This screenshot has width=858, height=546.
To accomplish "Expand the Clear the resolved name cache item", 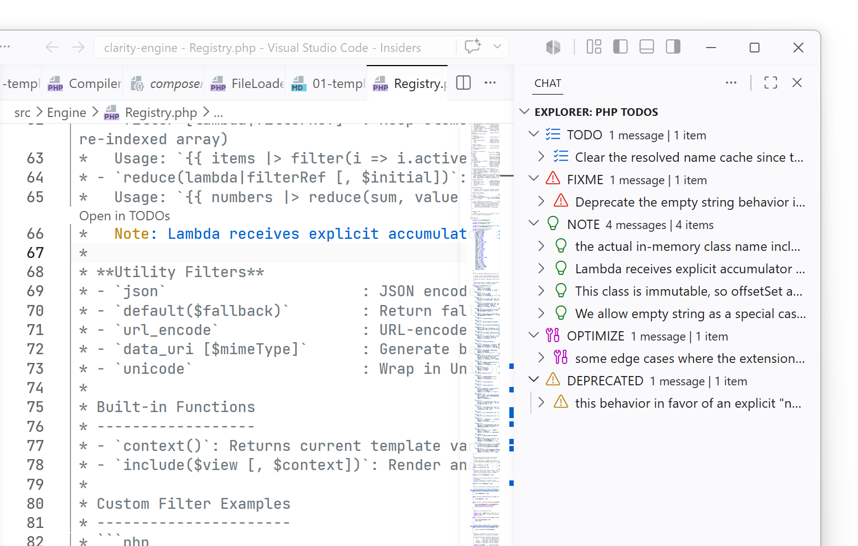I will click(541, 157).
